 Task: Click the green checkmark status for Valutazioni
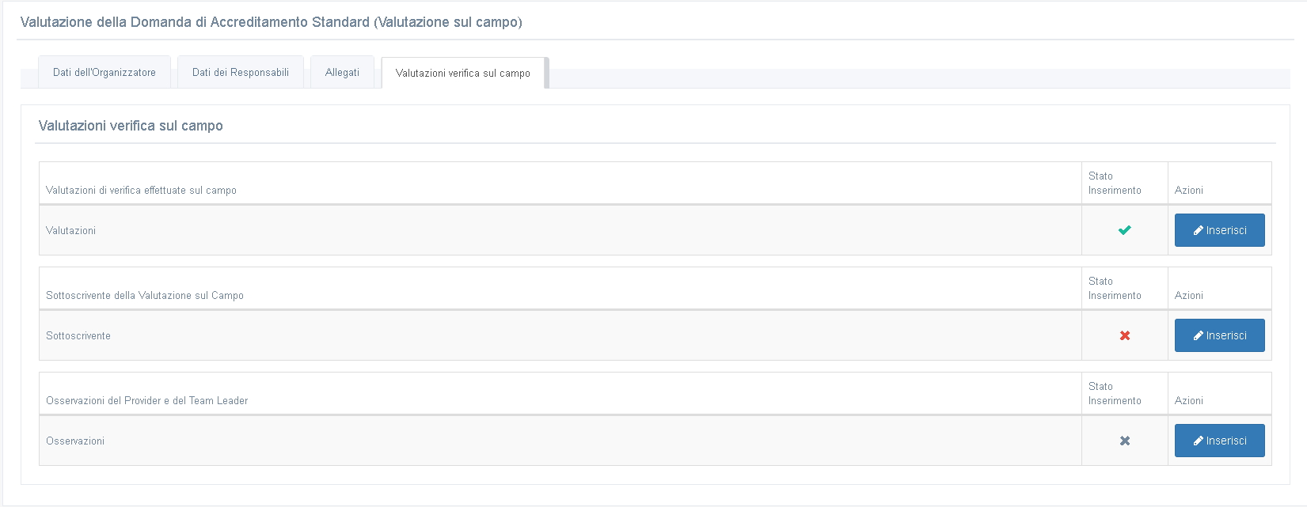pos(1124,230)
